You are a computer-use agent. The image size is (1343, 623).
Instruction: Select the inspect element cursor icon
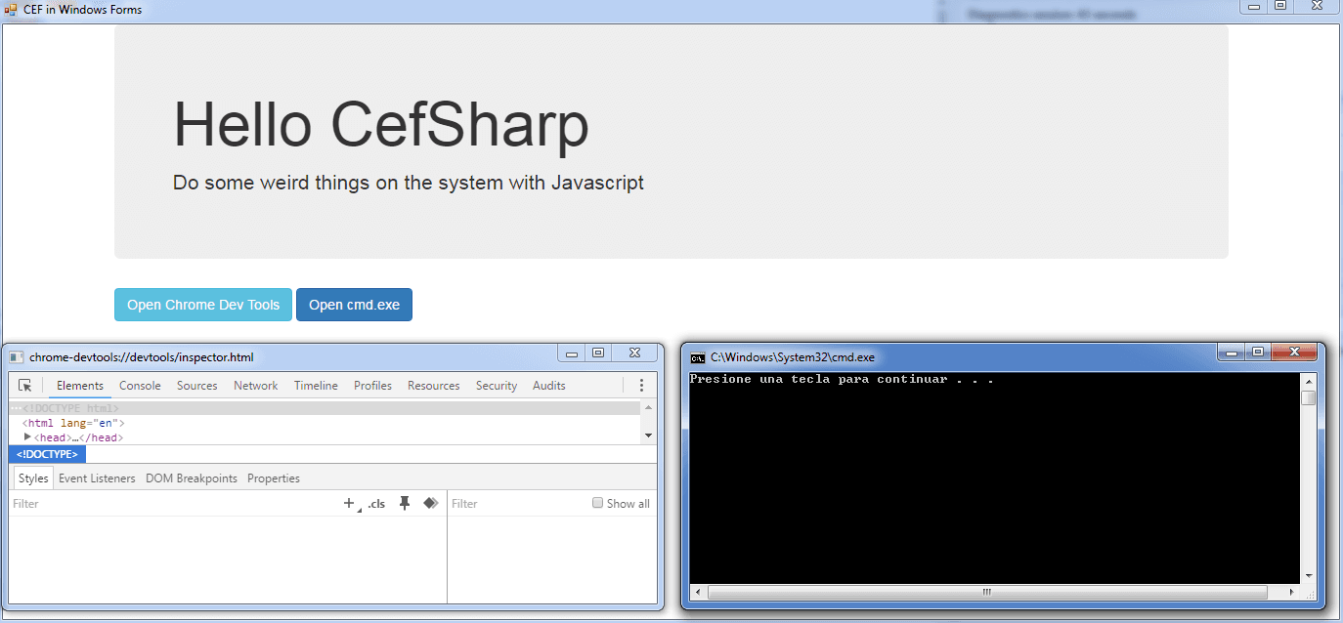24,385
